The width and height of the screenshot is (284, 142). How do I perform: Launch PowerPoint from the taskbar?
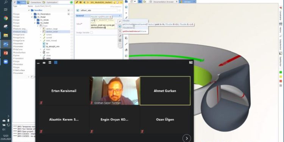tap(6, 53)
